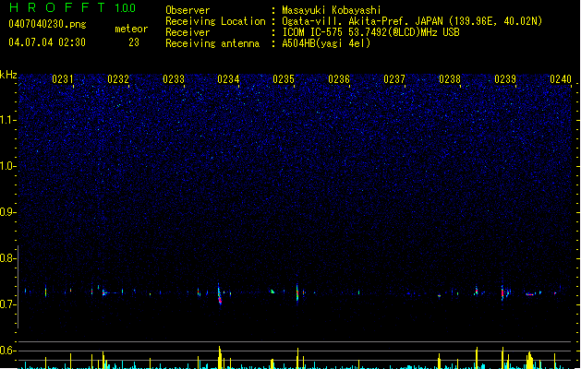Screen dimensions: 581x369
Task: Click the 0.8 kHz axis label
Action: (8, 258)
